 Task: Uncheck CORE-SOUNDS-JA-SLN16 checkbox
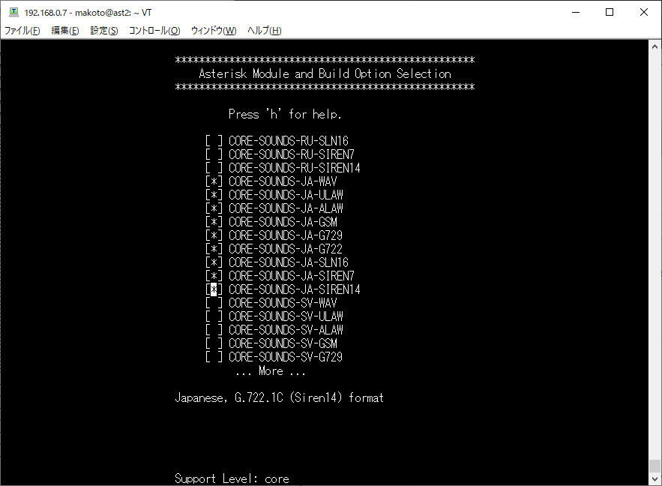[x=214, y=262]
